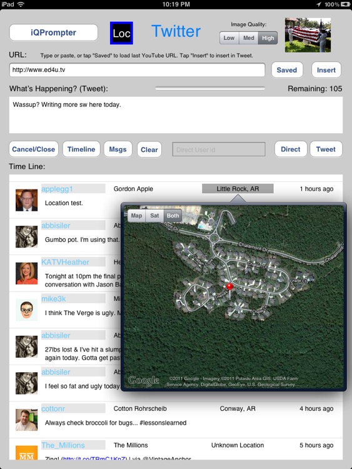
Task: Open The_Millions orange MM avatar
Action: (x=27, y=453)
